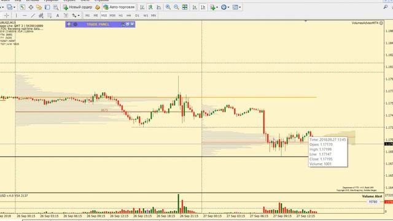This screenshot has width=393, height=221.
Task: Switch to M30 timeframe
Action: click(112, 15)
